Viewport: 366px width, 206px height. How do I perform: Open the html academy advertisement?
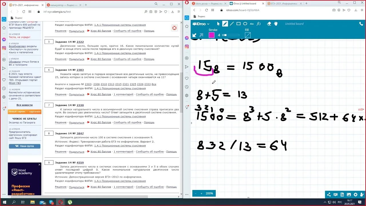pos(25,179)
